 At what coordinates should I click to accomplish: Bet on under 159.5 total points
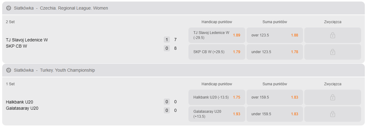275,114
